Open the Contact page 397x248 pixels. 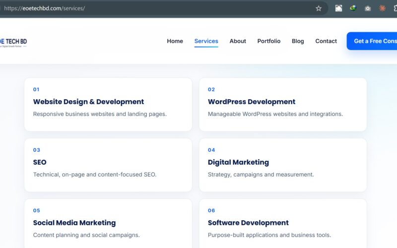click(x=326, y=41)
